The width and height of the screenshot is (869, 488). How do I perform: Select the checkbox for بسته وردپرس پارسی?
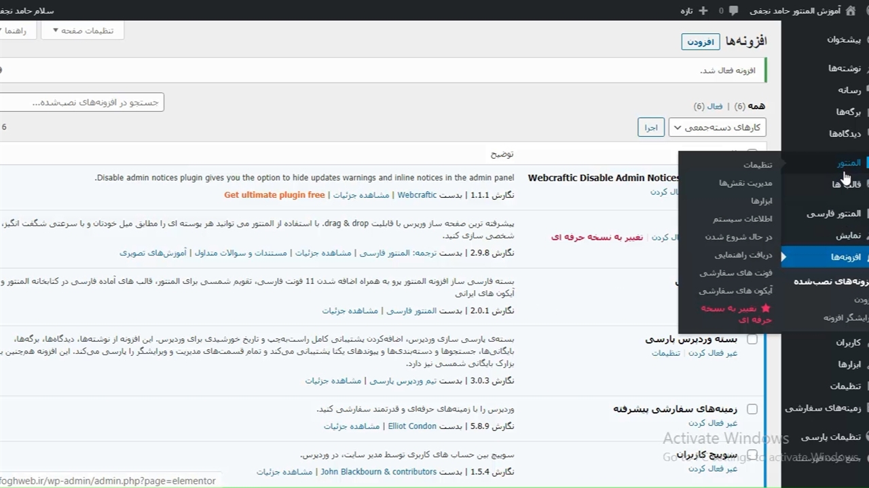pyautogui.click(x=752, y=339)
